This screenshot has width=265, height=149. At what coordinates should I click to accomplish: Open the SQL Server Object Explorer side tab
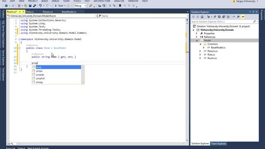(3, 34)
